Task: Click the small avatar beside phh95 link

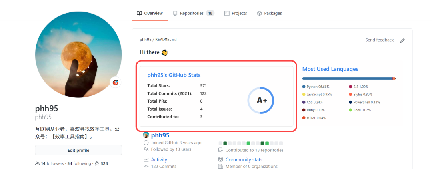Action: 146,135
